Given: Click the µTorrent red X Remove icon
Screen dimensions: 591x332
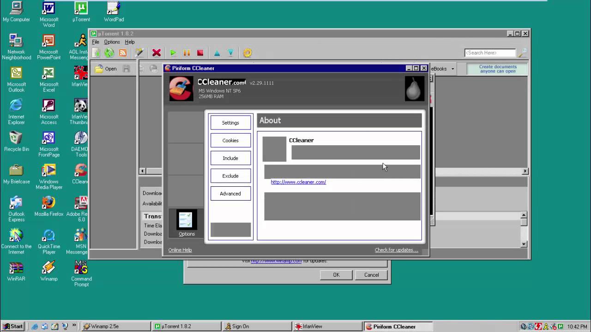Looking at the screenshot, I should [x=157, y=53].
